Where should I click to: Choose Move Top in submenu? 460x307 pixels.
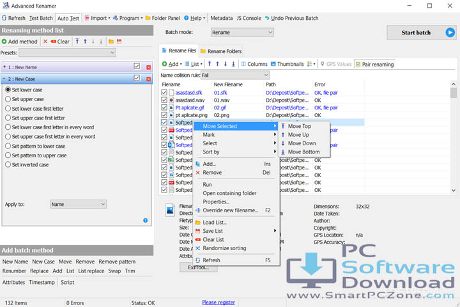(x=299, y=126)
